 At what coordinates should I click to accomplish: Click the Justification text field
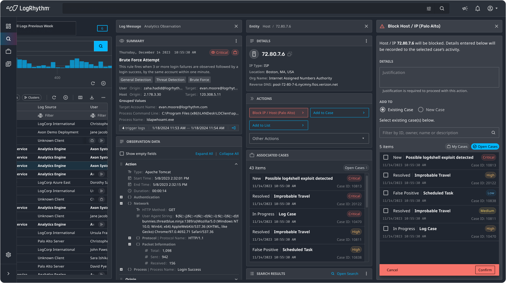point(439,77)
